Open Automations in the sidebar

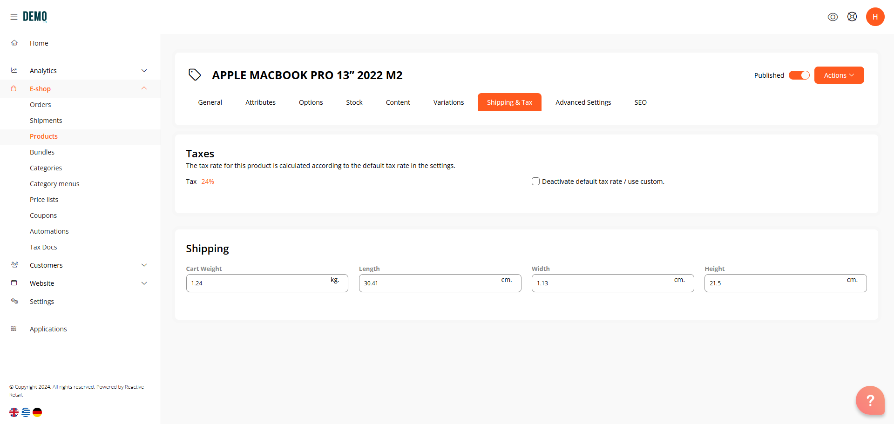tap(49, 231)
